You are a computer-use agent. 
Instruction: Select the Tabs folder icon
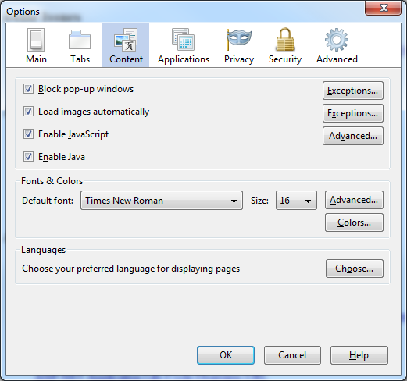tap(80, 40)
